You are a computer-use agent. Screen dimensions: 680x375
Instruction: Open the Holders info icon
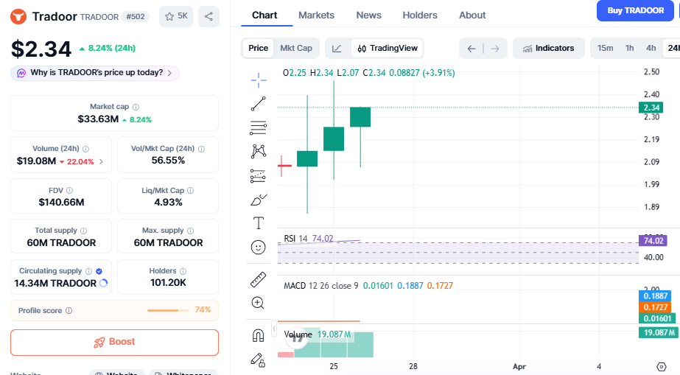tap(183, 271)
